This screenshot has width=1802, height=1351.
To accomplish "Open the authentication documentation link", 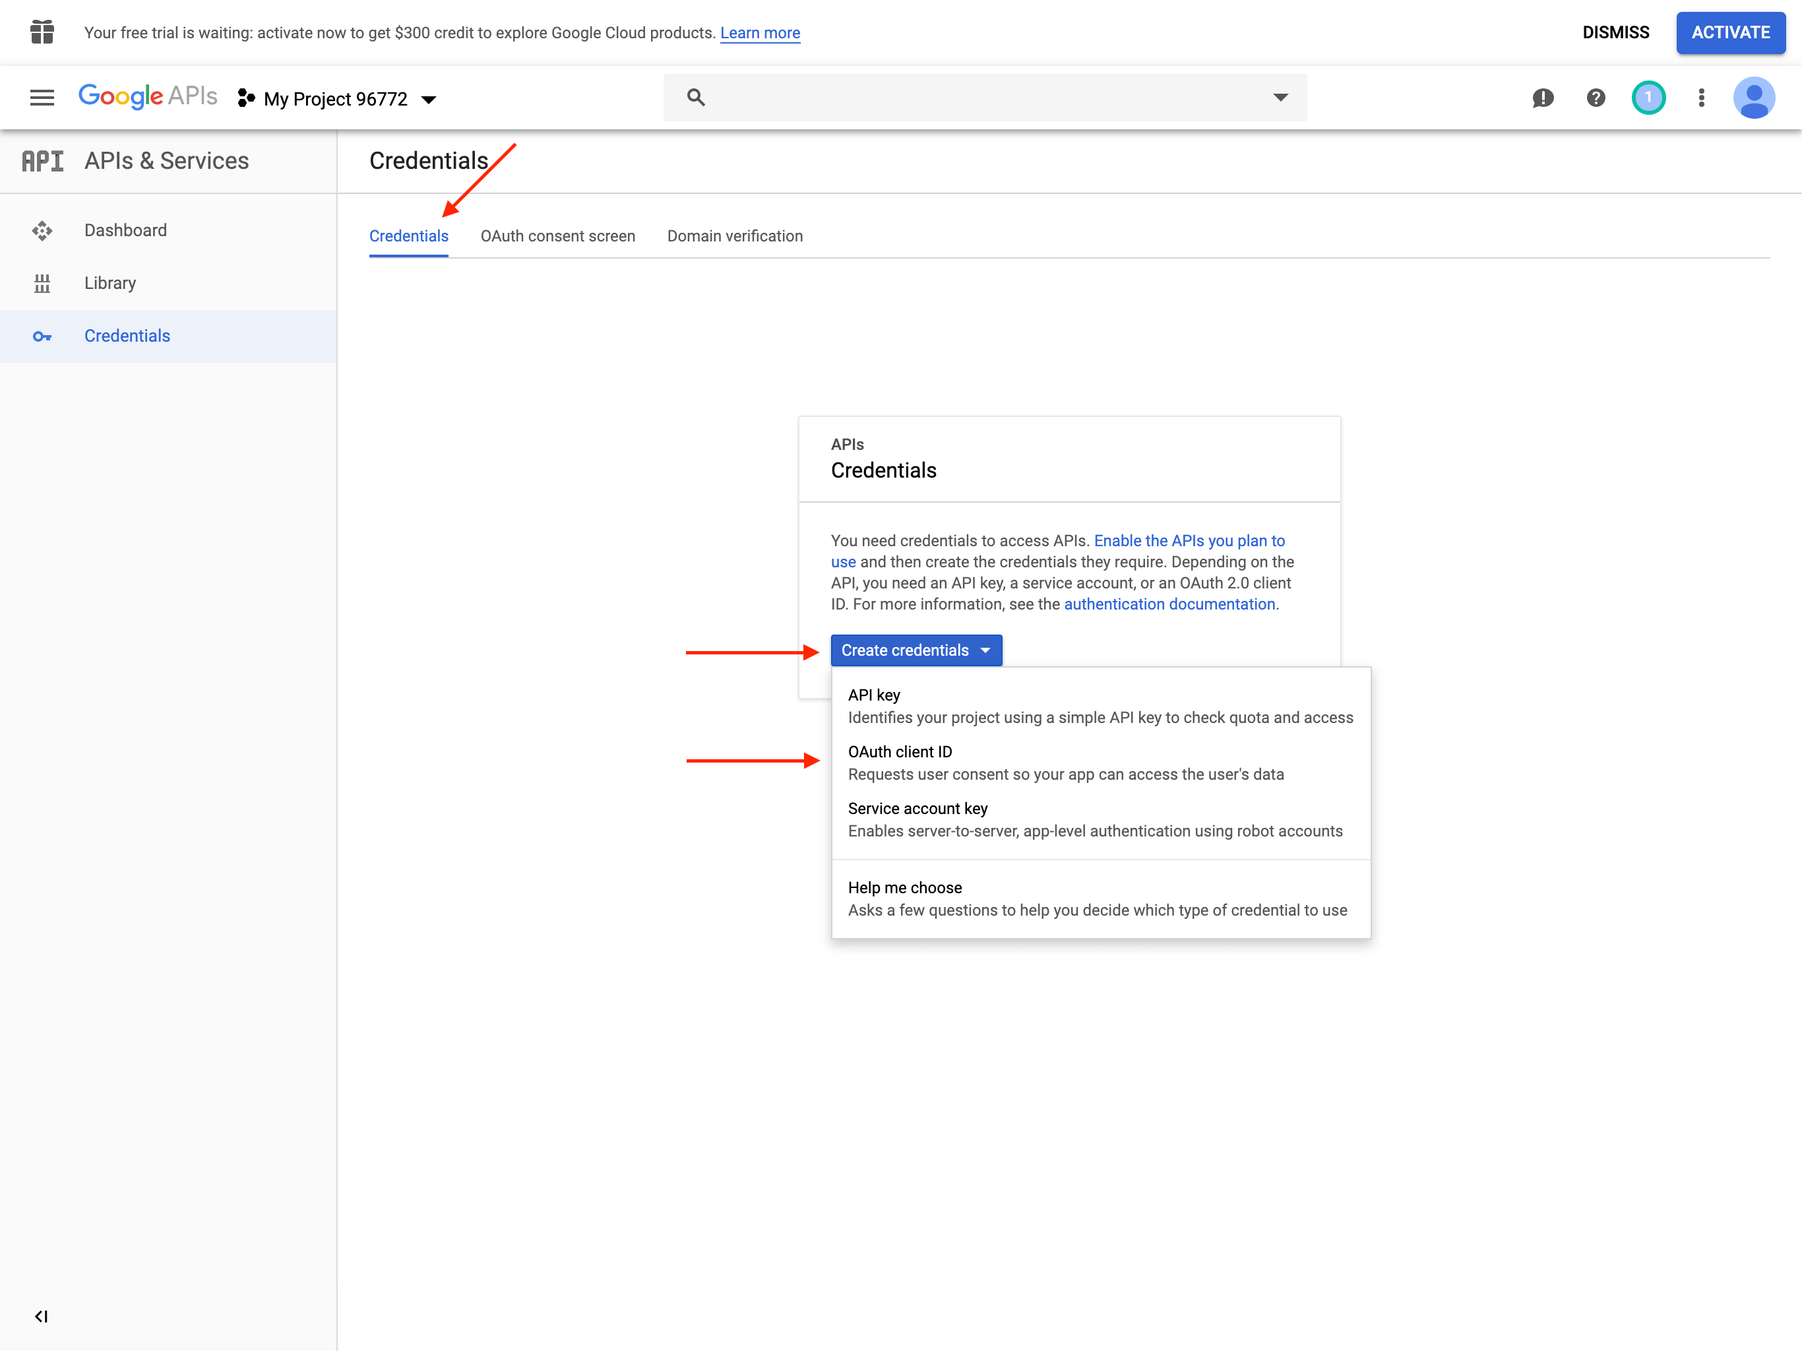I will tap(1169, 604).
